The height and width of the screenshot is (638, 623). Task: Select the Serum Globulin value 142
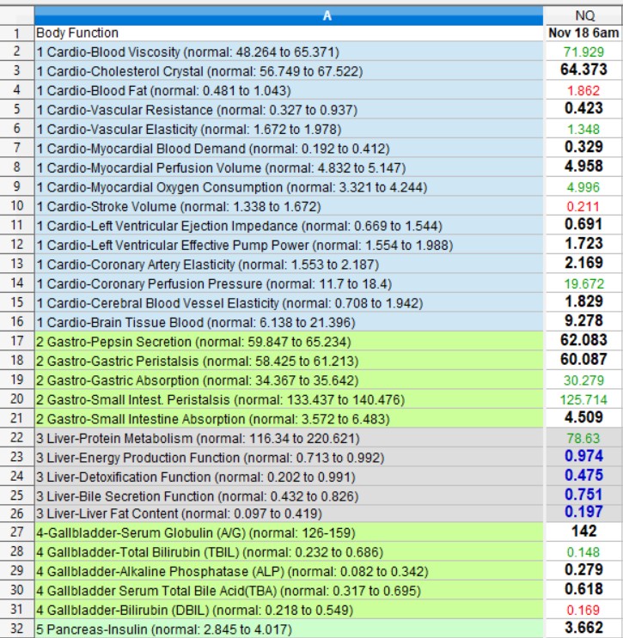coord(583,532)
